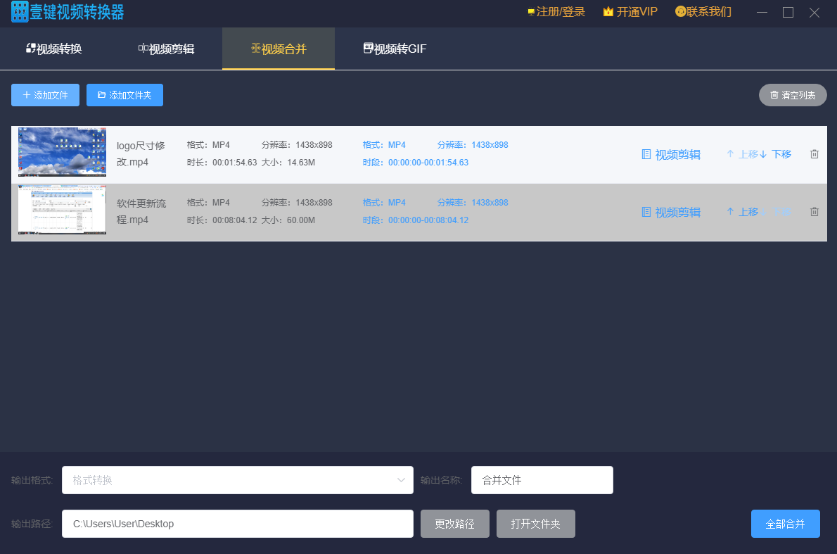Switch to the 视频剪辑 tab

pyautogui.click(x=166, y=49)
